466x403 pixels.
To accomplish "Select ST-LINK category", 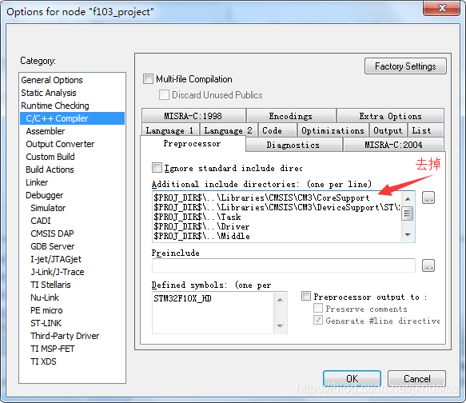I will point(46,323).
